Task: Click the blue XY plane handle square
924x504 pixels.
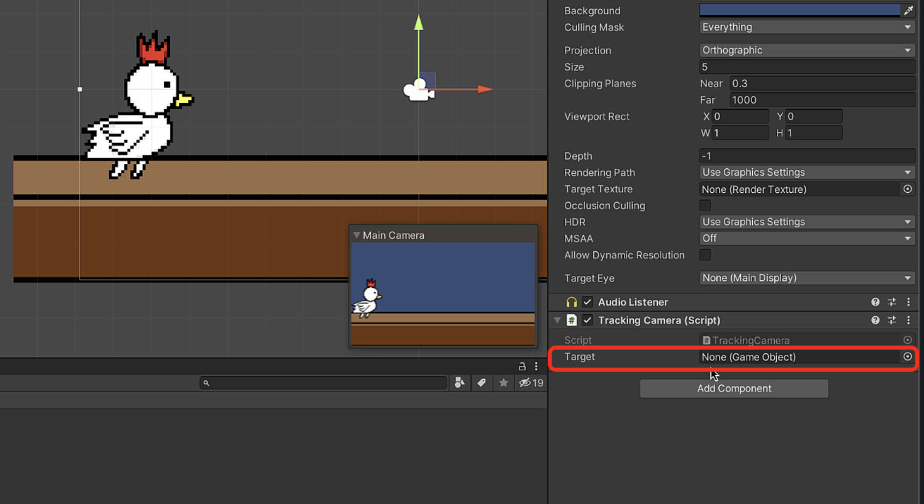Action: click(x=428, y=79)
